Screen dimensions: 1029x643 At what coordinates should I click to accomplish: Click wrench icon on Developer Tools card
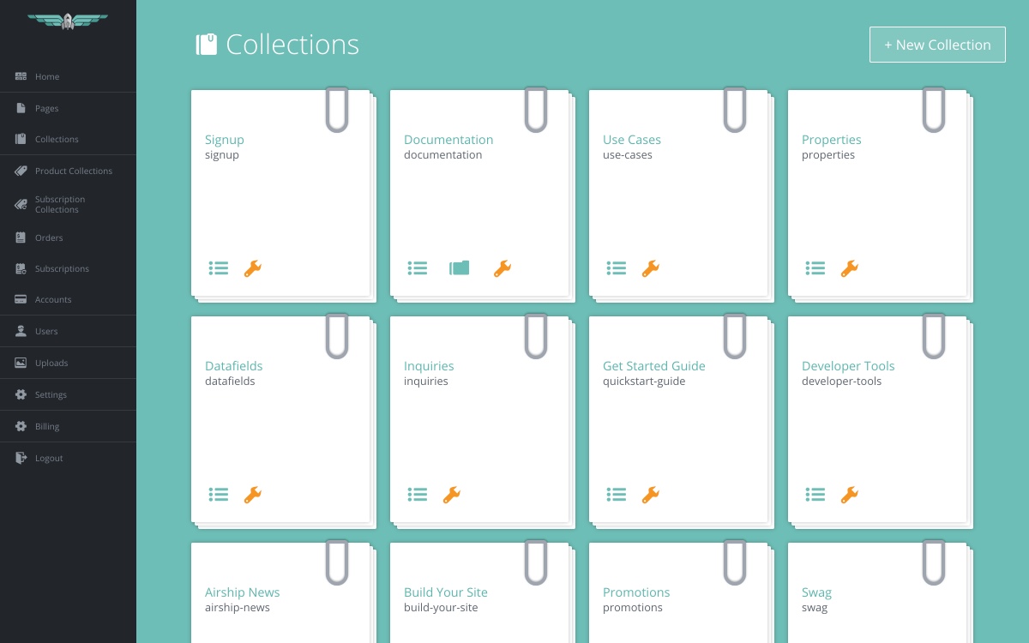pyautogui.click(x=850, y=495)
